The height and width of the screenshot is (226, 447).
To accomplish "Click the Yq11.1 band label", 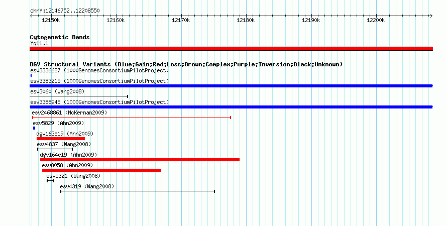I will click(x=39, y=43).
